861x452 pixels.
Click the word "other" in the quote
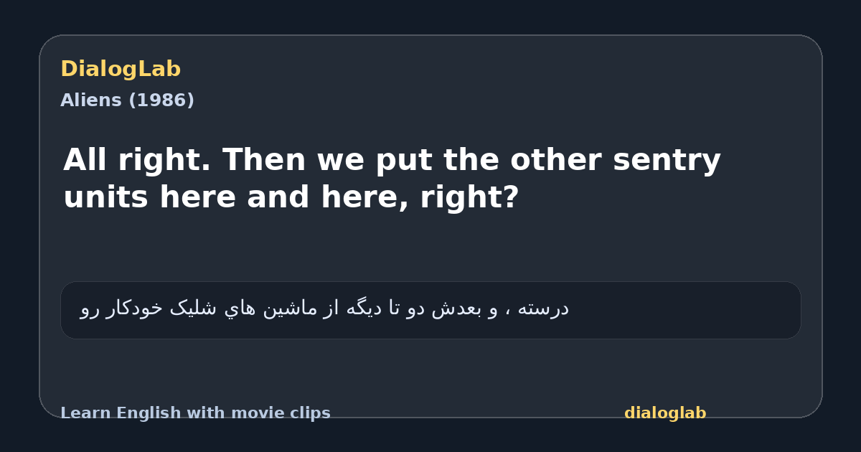(x=557, y=160)
